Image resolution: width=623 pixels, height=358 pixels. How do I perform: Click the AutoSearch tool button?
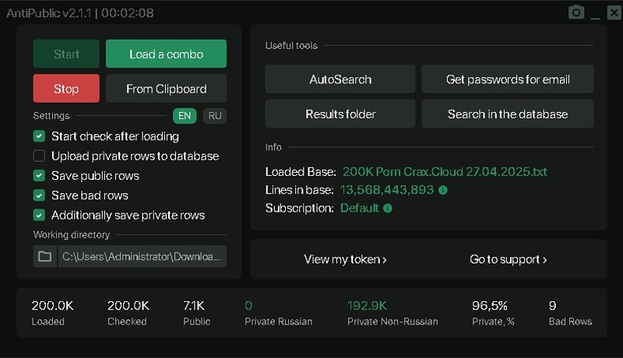[x=340, y=79]
